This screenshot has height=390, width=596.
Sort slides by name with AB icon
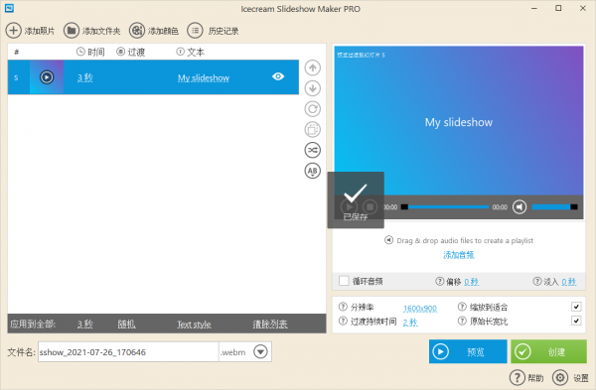click(x=313, y=171)
